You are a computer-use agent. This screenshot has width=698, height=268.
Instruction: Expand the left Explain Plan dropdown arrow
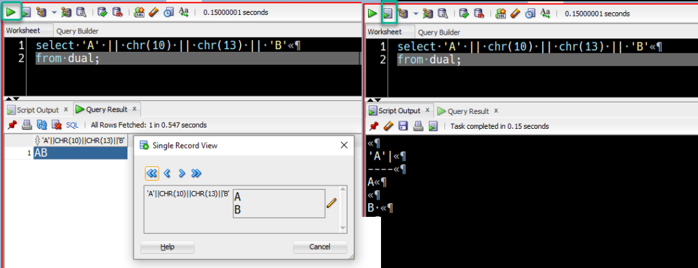pyautogui.click(x=55, y=12)
